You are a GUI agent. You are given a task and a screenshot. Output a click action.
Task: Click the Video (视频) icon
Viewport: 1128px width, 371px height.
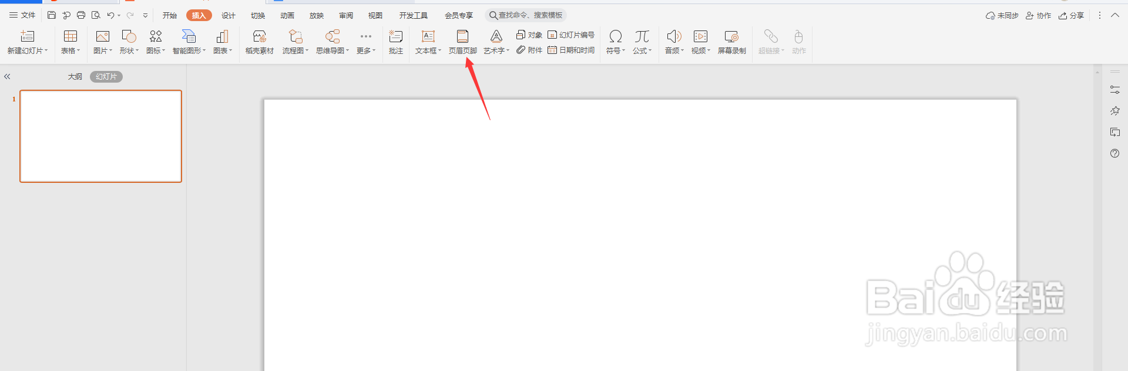pyautogui.click(x=700, y=36)
